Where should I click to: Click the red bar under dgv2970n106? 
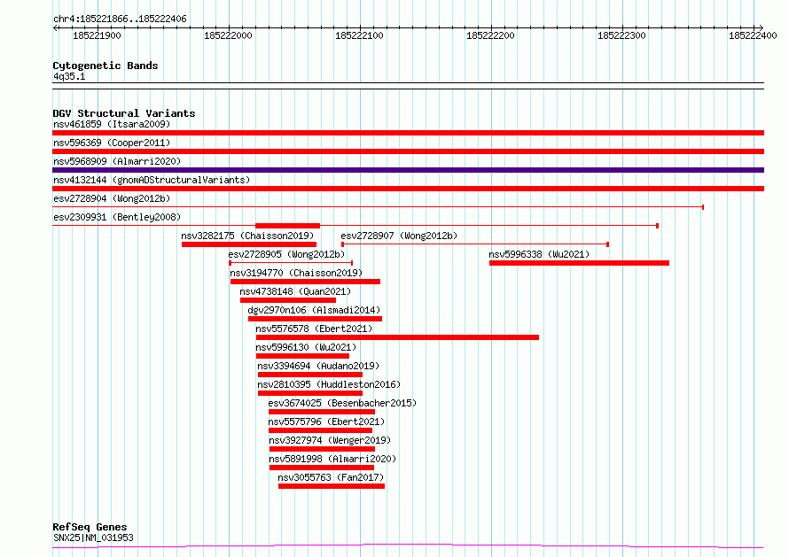315,319
